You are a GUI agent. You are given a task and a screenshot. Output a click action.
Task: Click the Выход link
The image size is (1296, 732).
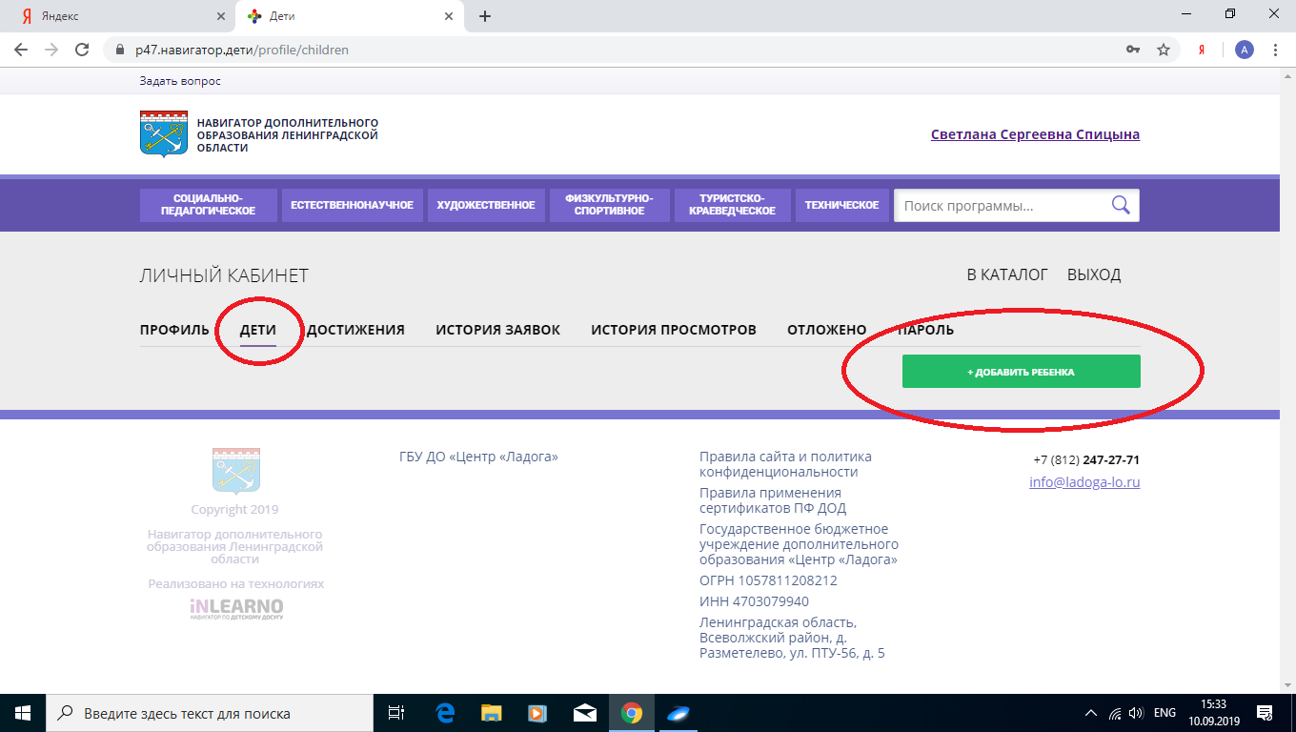[1094, 274]
